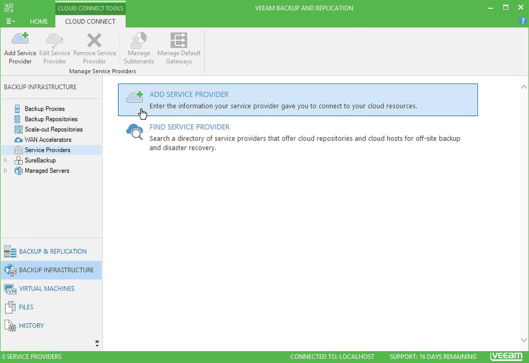Viewport: 529px width, 363px height.
Task: Click Add Service Provider ribbon icon
Action: [20, 39]
